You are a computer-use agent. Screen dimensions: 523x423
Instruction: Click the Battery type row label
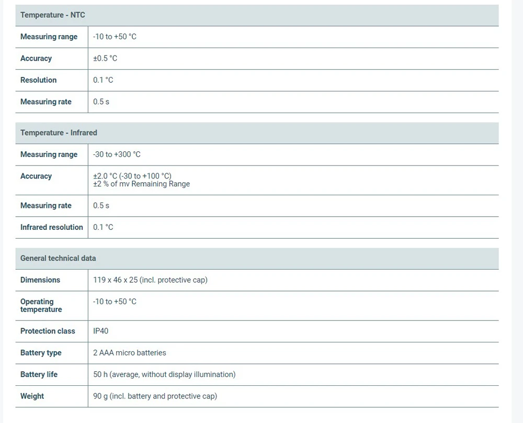pos(40,353)
